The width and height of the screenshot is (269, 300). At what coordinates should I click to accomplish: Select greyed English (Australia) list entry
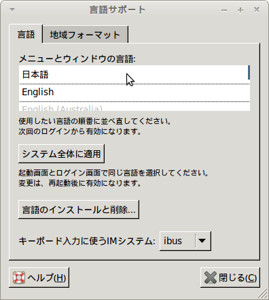(134, 107)
